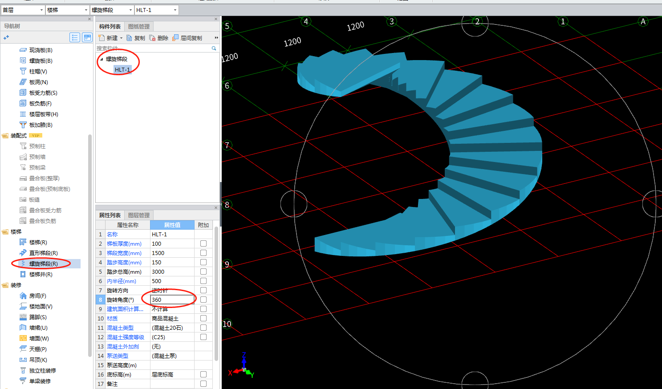Screen dimensions: 662x389
Task: Select HLT-1 in the component list
Action: [122, 70]
